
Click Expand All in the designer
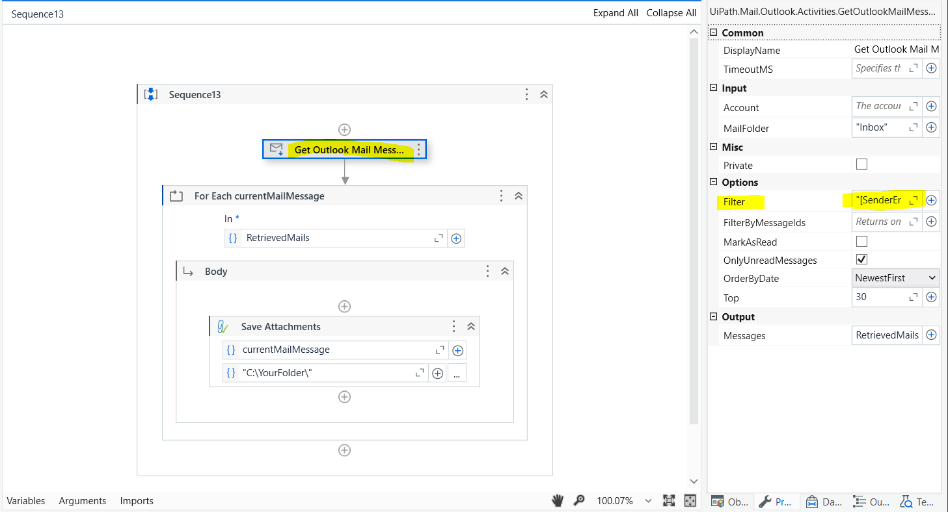[616, 13]
